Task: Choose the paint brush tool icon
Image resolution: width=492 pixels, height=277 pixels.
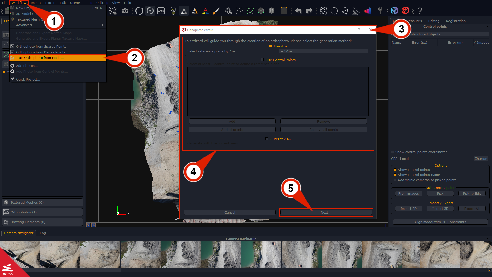Action: click(216, 11)
